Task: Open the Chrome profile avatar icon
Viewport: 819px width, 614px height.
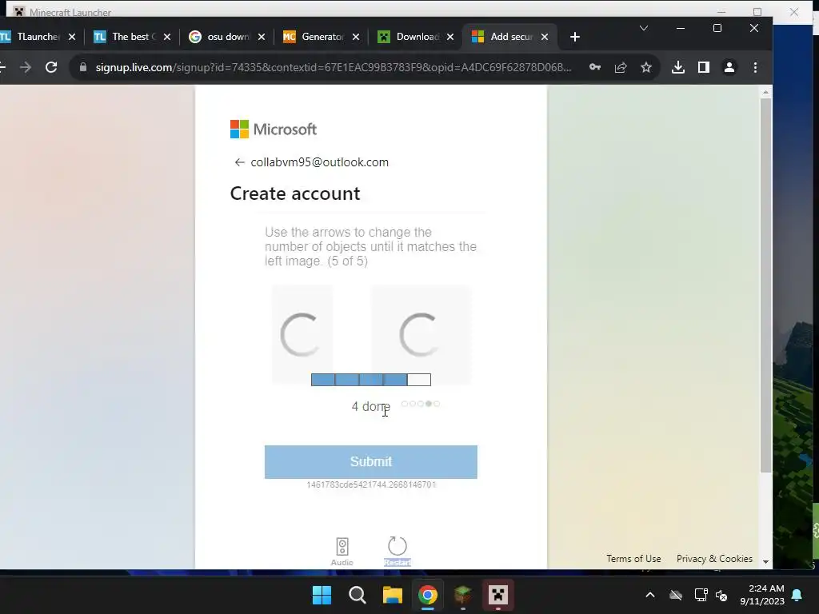Action: coord(729,67)
